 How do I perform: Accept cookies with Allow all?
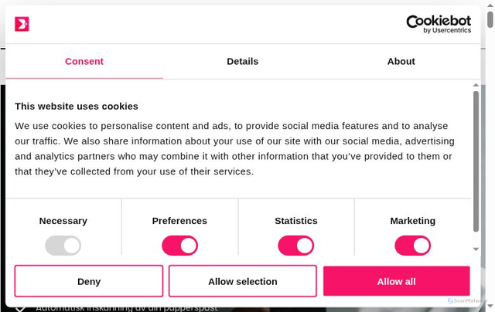pos(396,281)
